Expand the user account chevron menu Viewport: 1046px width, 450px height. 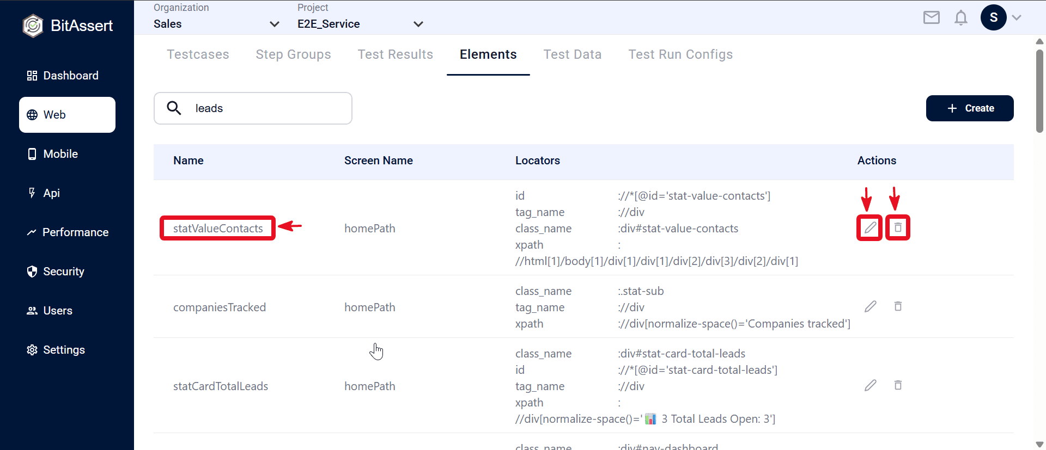point(1017,17)
